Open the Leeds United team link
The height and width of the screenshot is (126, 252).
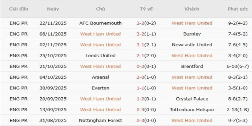click(100, 55)
